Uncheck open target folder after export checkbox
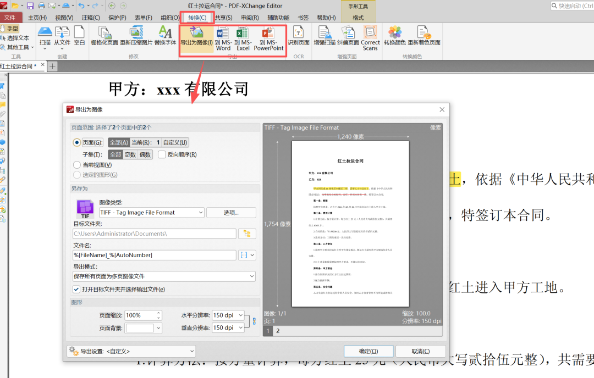Image resolution: width=594 pixels, height=378 pixels. tap(76, 289)
